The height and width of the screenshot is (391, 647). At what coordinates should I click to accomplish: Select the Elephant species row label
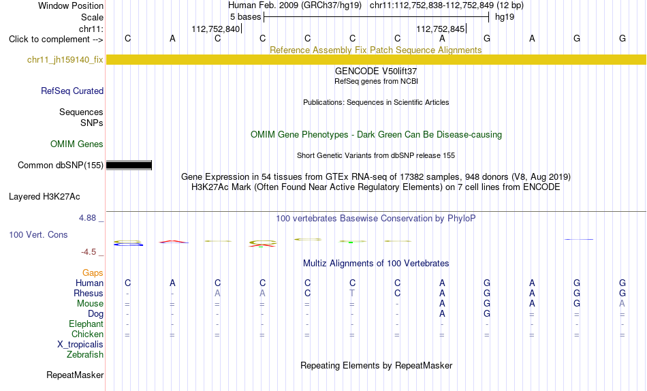tap(86, 324)
